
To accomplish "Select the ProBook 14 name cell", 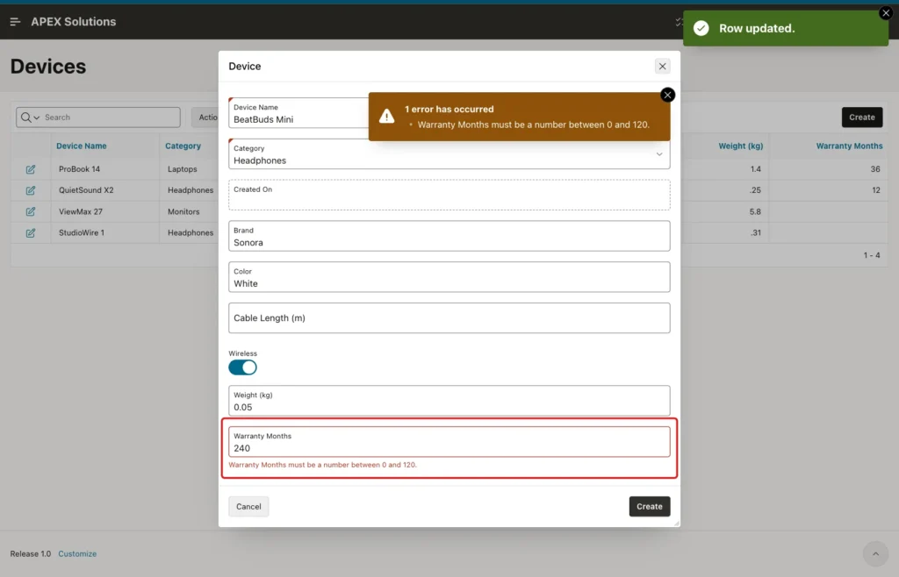I will 79,169.
